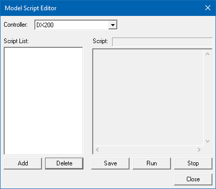Viewport: 216px width, 189px height.
Task: Save the current script
Action: (111, 163)
